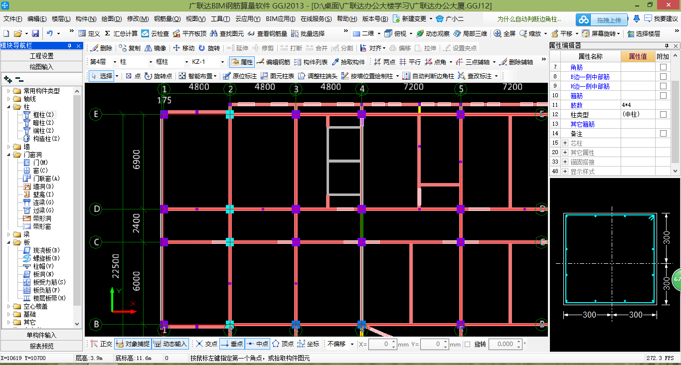Open the 楼层(L) menu

[x=61, y=19]
